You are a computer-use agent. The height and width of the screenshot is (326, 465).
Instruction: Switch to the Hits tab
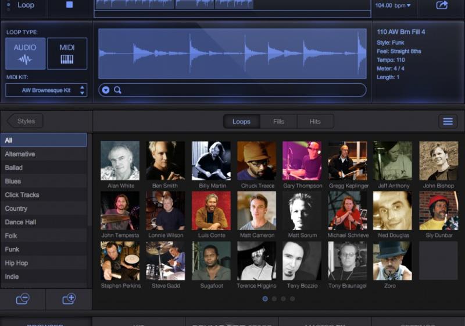pyautogui.click(x=315, y=122)
